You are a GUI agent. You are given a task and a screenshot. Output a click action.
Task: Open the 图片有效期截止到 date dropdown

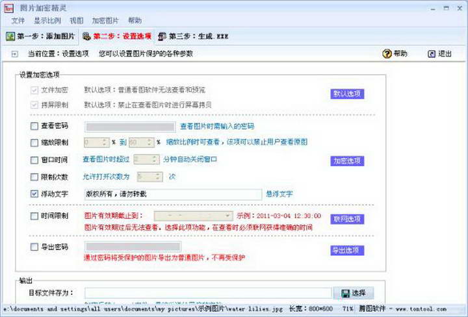194,216
